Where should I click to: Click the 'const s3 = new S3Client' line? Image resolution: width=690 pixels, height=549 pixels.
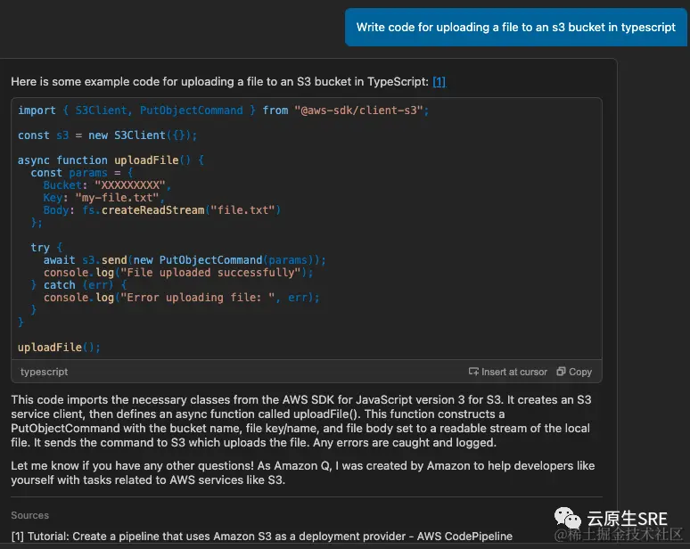pyautogui.click(x=107, y=135)
